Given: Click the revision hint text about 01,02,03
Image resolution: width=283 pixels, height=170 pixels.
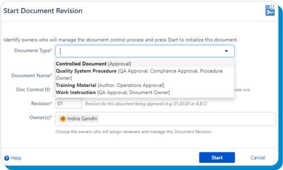Looking at the screenshot, I should click(x=146, y=104).
